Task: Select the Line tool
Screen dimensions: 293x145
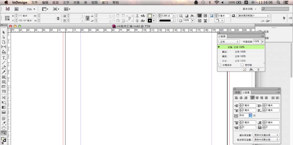Action: [4, 63]
